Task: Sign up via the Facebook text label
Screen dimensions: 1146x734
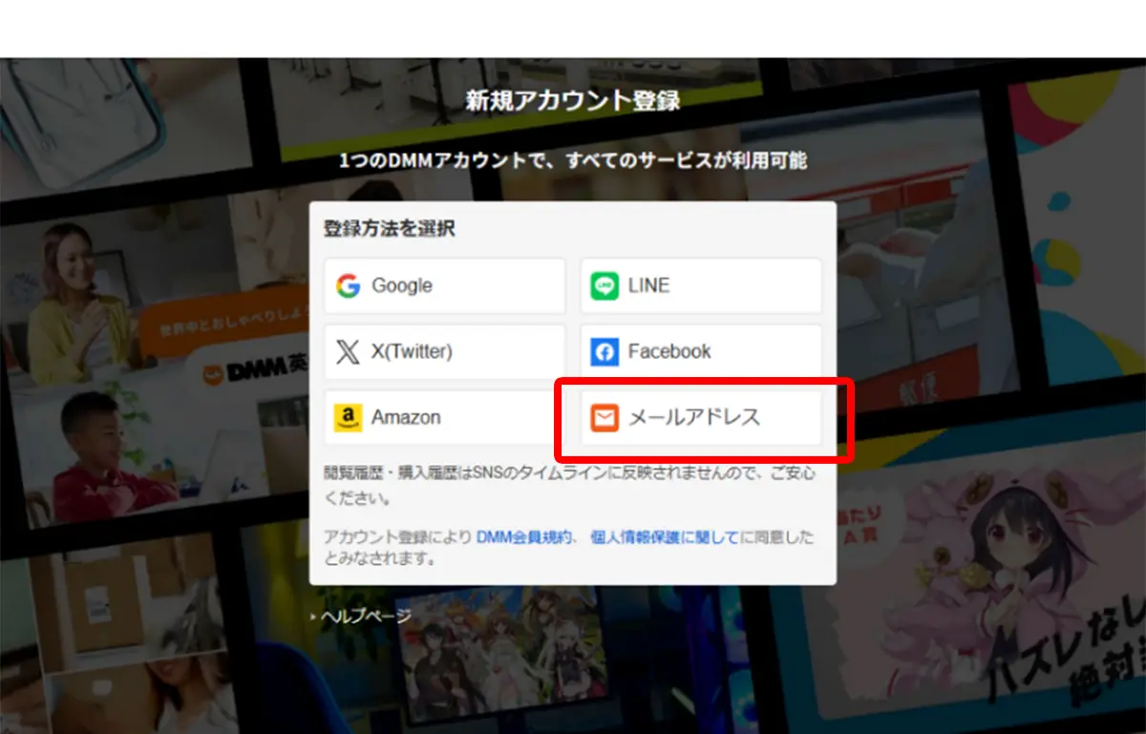Action: coord(669,352)
